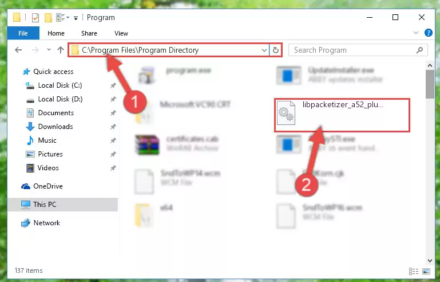440x282 pixels.
Task: Select the UpdateInstaller.exe file
Action: coord(330,75)
